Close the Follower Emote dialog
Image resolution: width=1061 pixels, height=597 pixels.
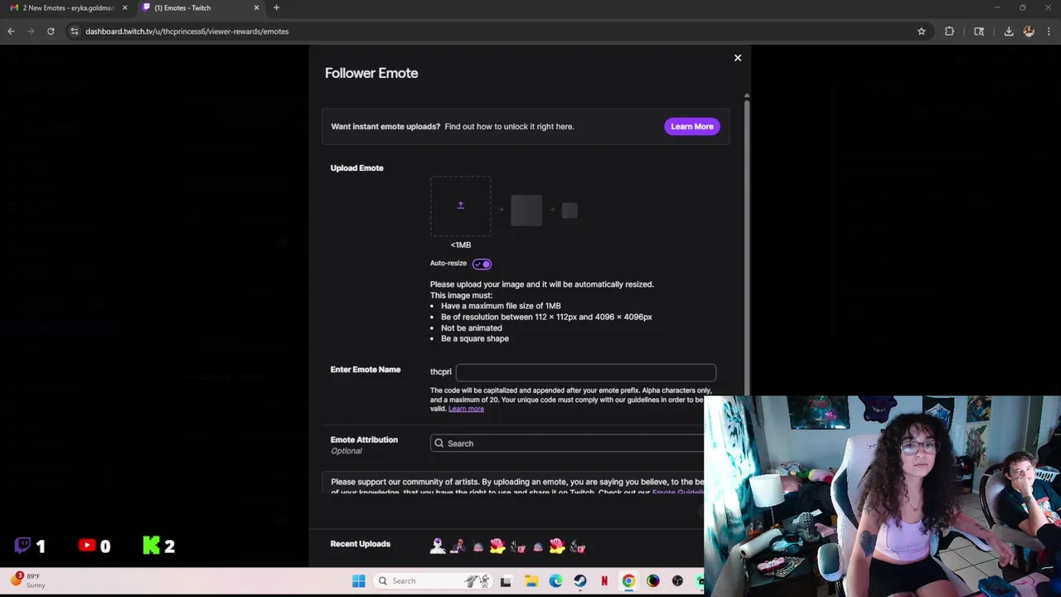tap(737, 58)
